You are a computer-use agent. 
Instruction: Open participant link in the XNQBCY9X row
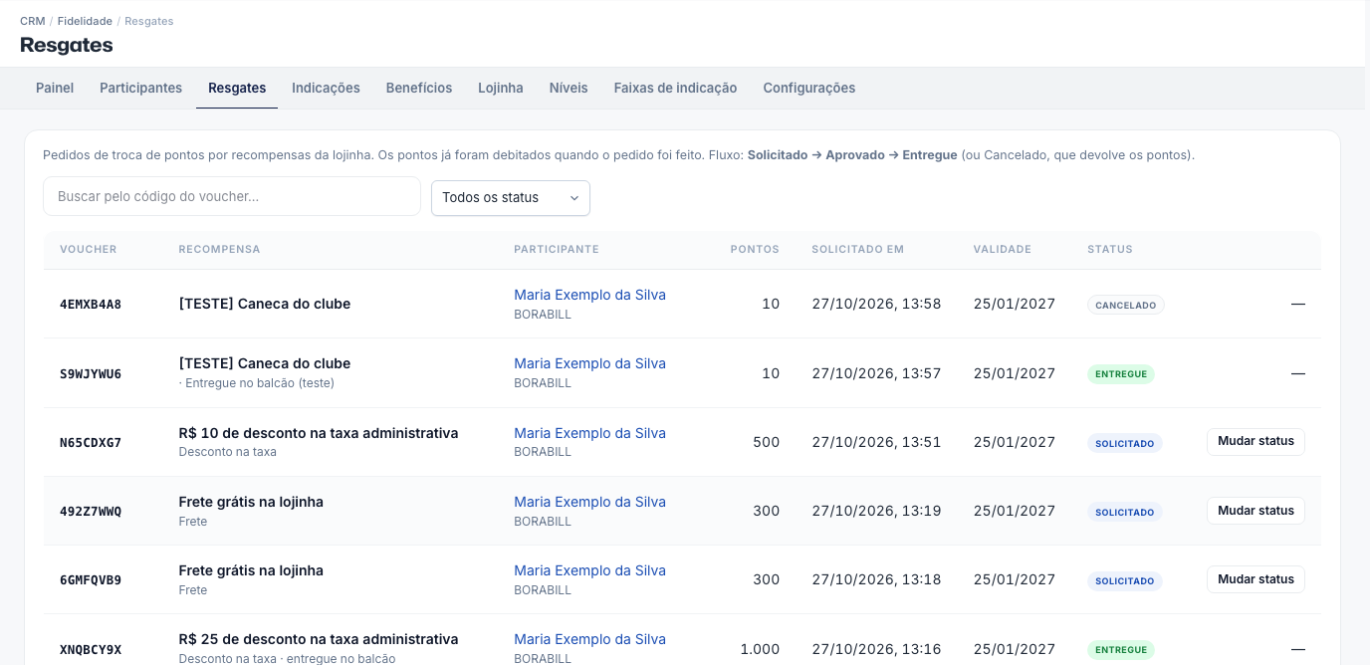tap(589, 639)
